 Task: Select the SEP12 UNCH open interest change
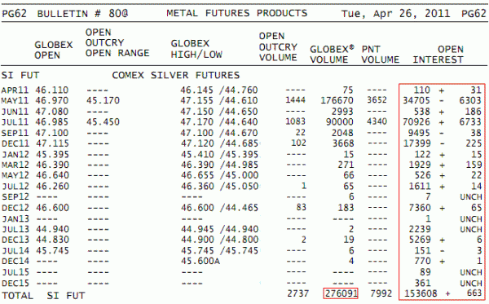coord(471,197)
